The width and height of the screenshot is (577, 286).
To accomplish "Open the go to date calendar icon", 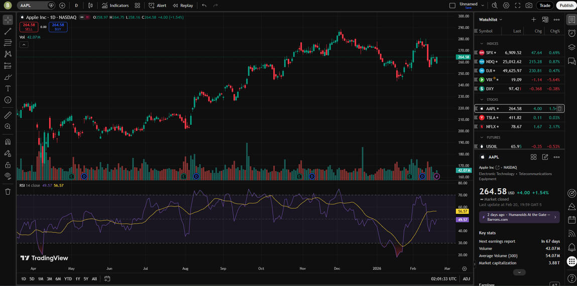I will (x=107, y=278).
